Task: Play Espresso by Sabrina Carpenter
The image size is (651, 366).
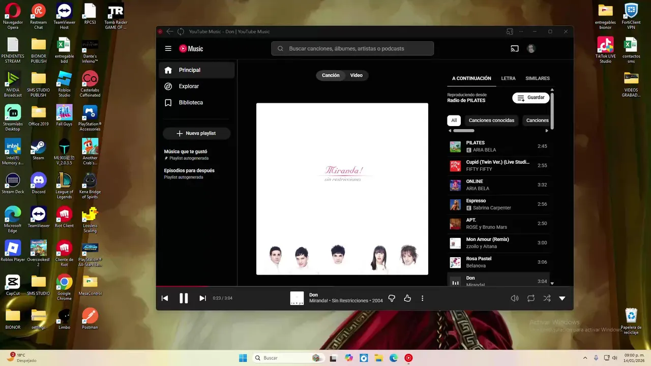Action: (498, 204)
